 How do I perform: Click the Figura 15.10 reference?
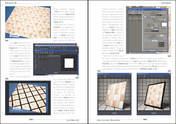[58, 22]
